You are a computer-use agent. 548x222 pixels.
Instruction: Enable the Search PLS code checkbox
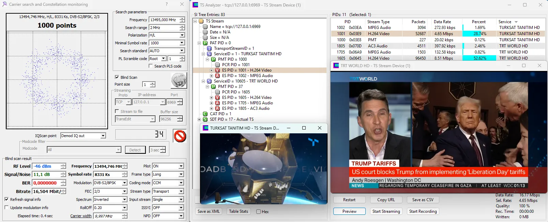pyautogui.click(x=151, y=66)
